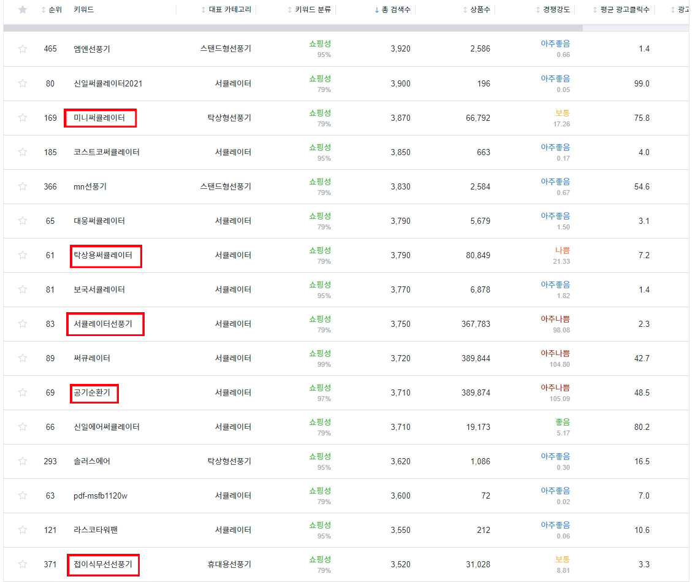Select the 신일에어써큘레이터 keyword

click(107, 427)
